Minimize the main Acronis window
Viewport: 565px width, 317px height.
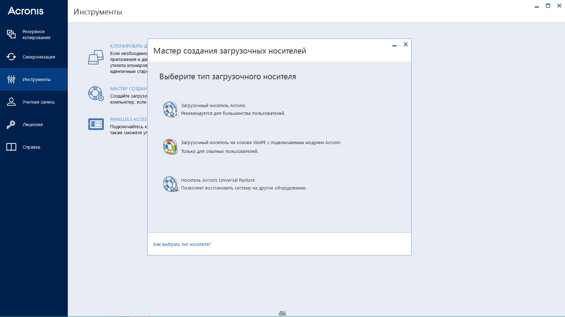point(537,7)
